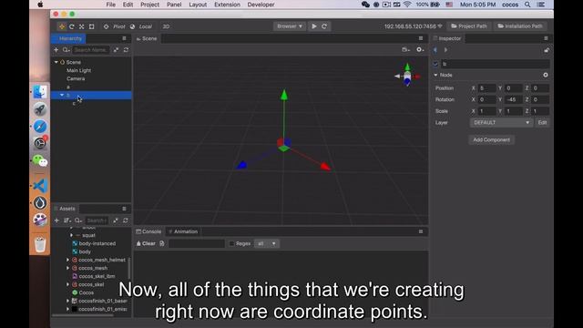
Task: Open the Layer DEFAULT dropdown
Action: 501,122
